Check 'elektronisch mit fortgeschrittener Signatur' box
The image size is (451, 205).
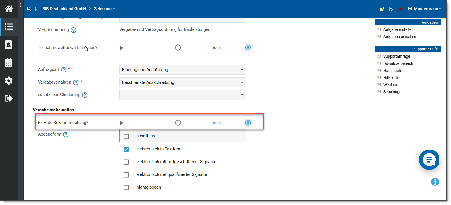[x=126, y=162]
